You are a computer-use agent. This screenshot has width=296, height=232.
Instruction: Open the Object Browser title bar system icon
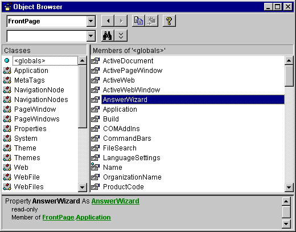tap(7, 7)
